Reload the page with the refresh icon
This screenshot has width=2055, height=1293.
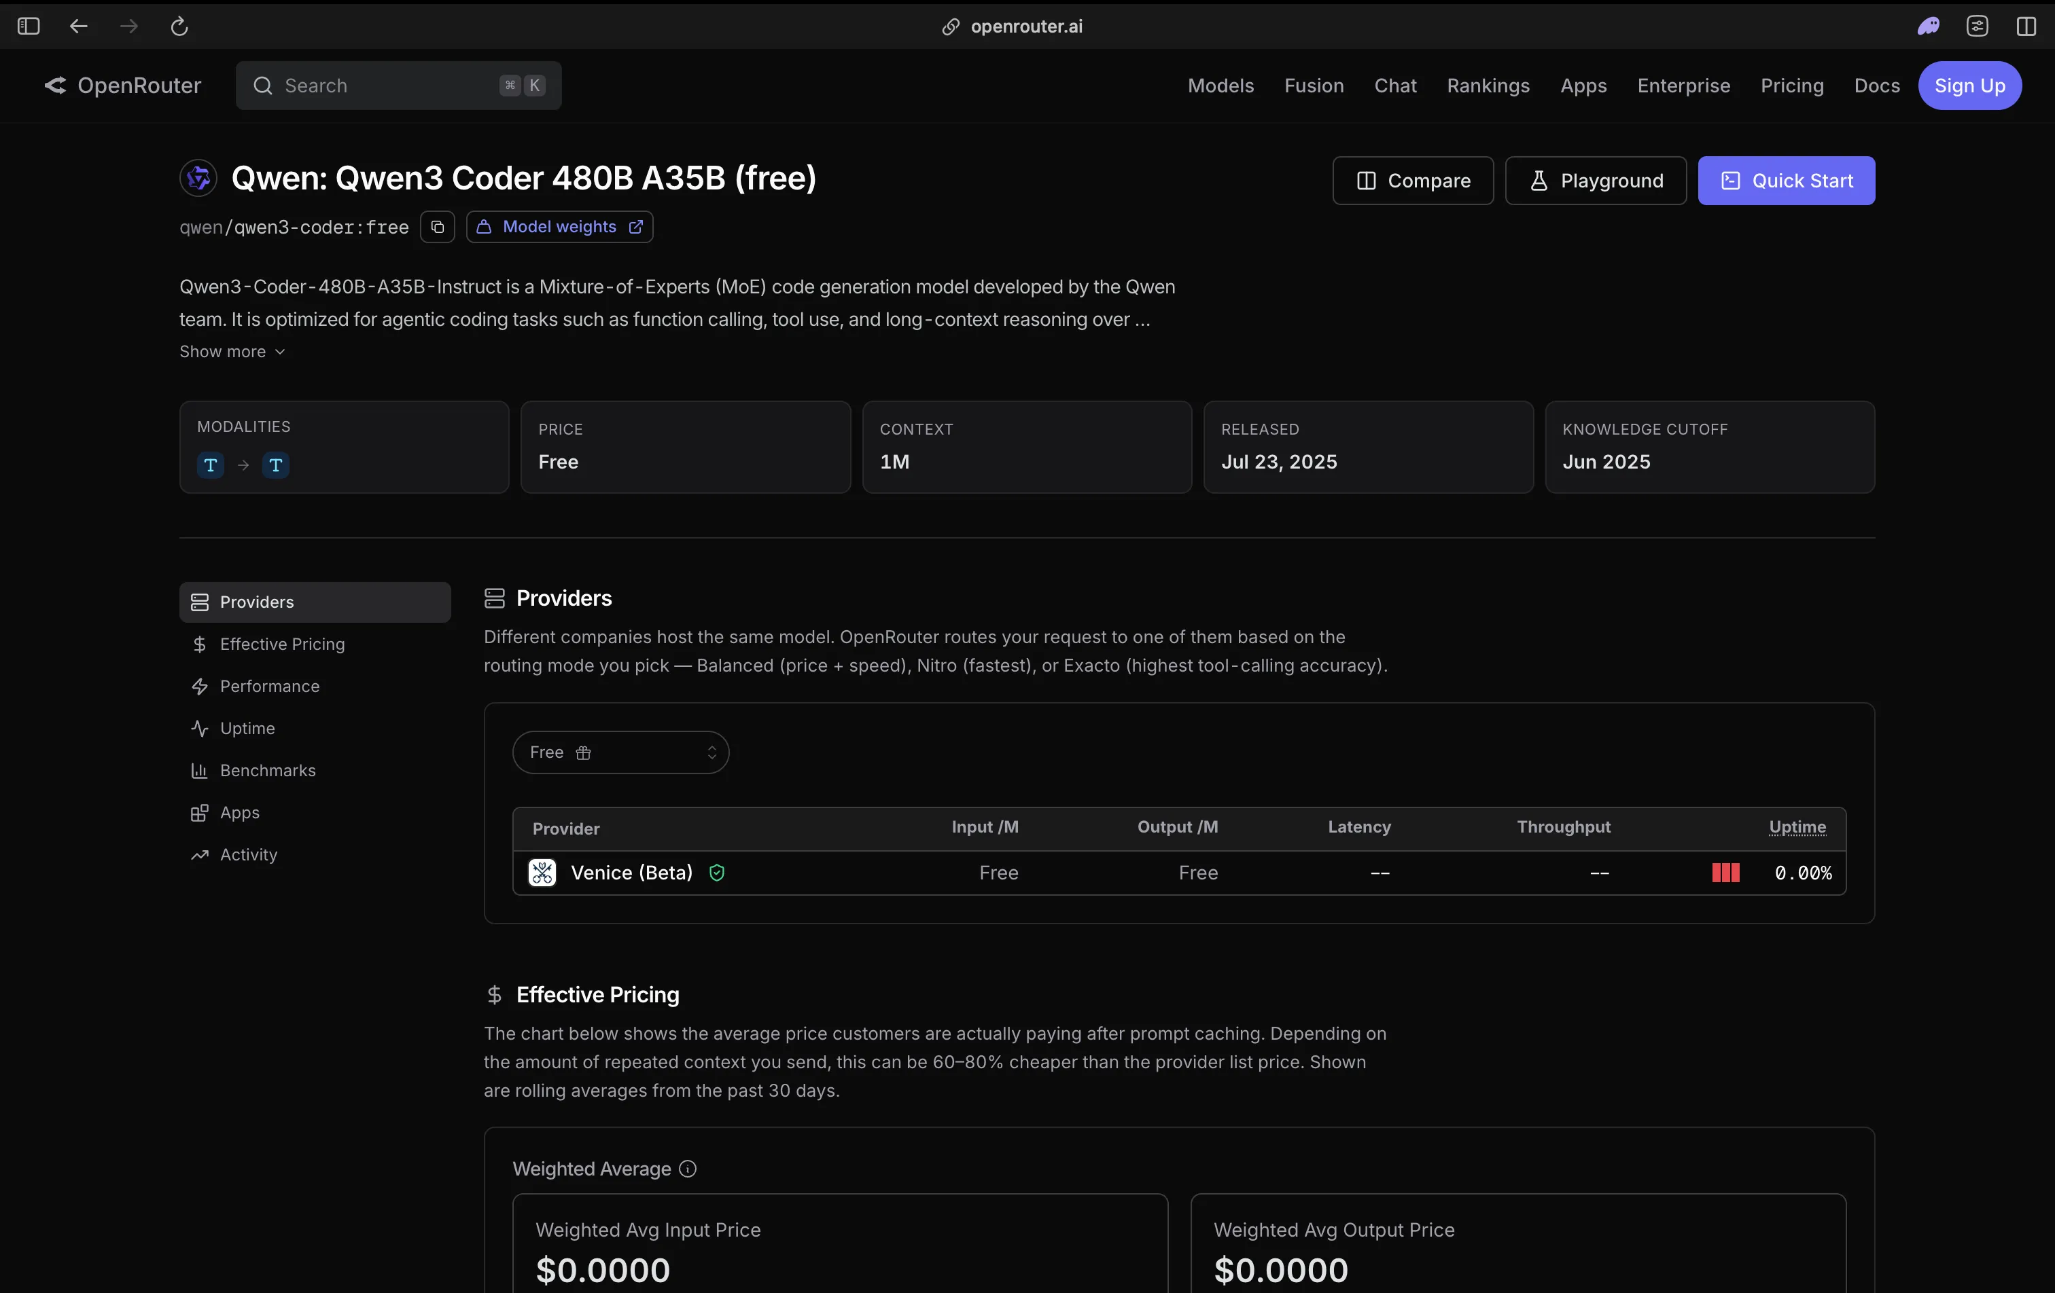click(179, 26)
